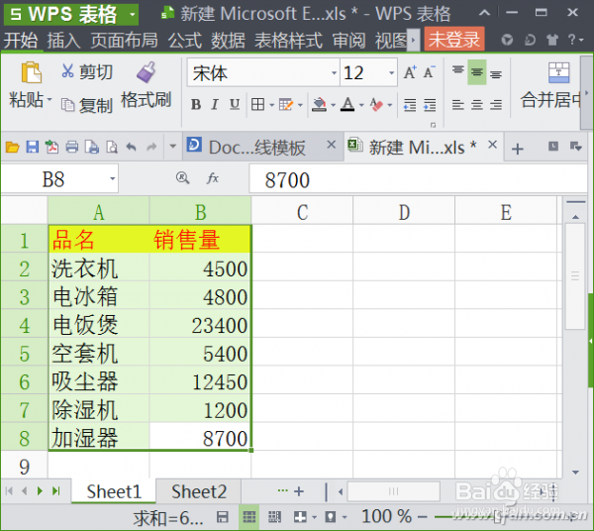Select the Sheet1 tab
Viewport: 594px width, 531px height.
[x=114, y=491]
